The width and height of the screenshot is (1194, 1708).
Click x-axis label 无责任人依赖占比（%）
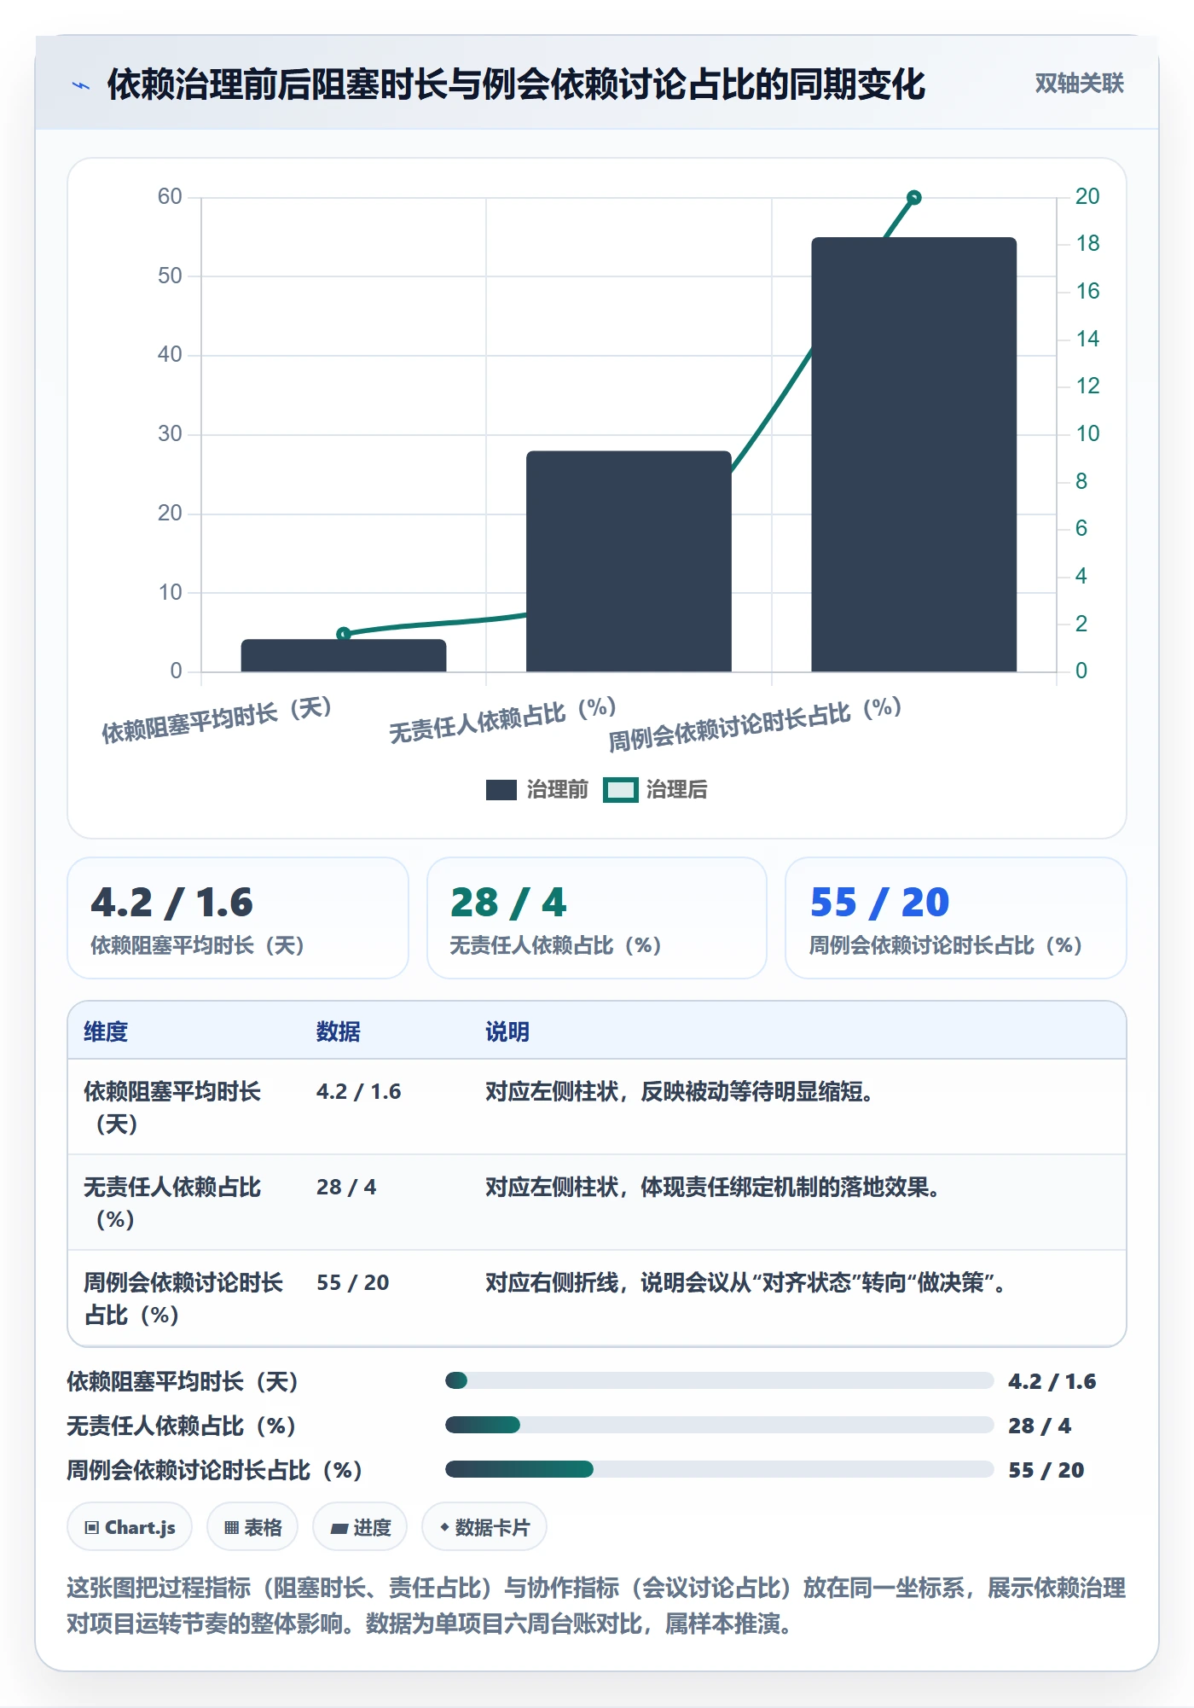click(503, 720)
